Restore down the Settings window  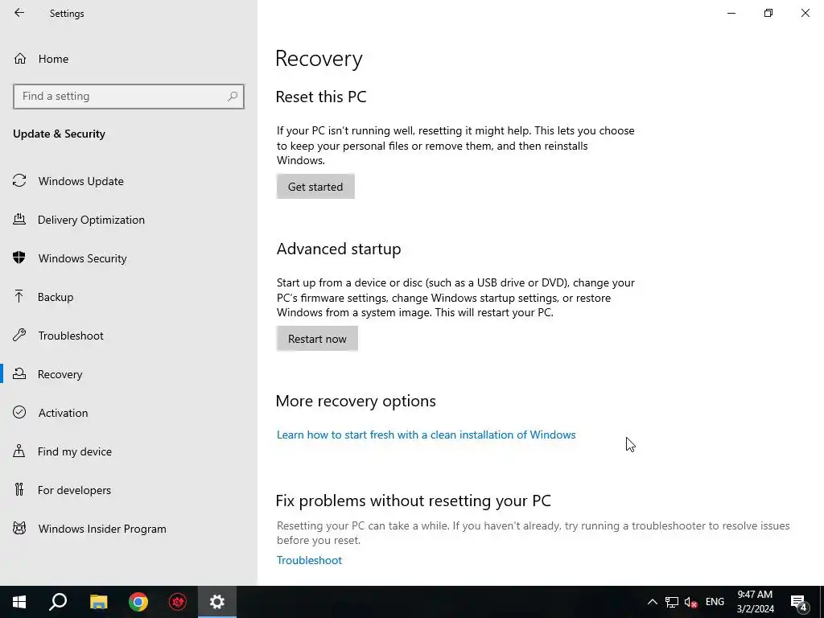tap(768, 13)
